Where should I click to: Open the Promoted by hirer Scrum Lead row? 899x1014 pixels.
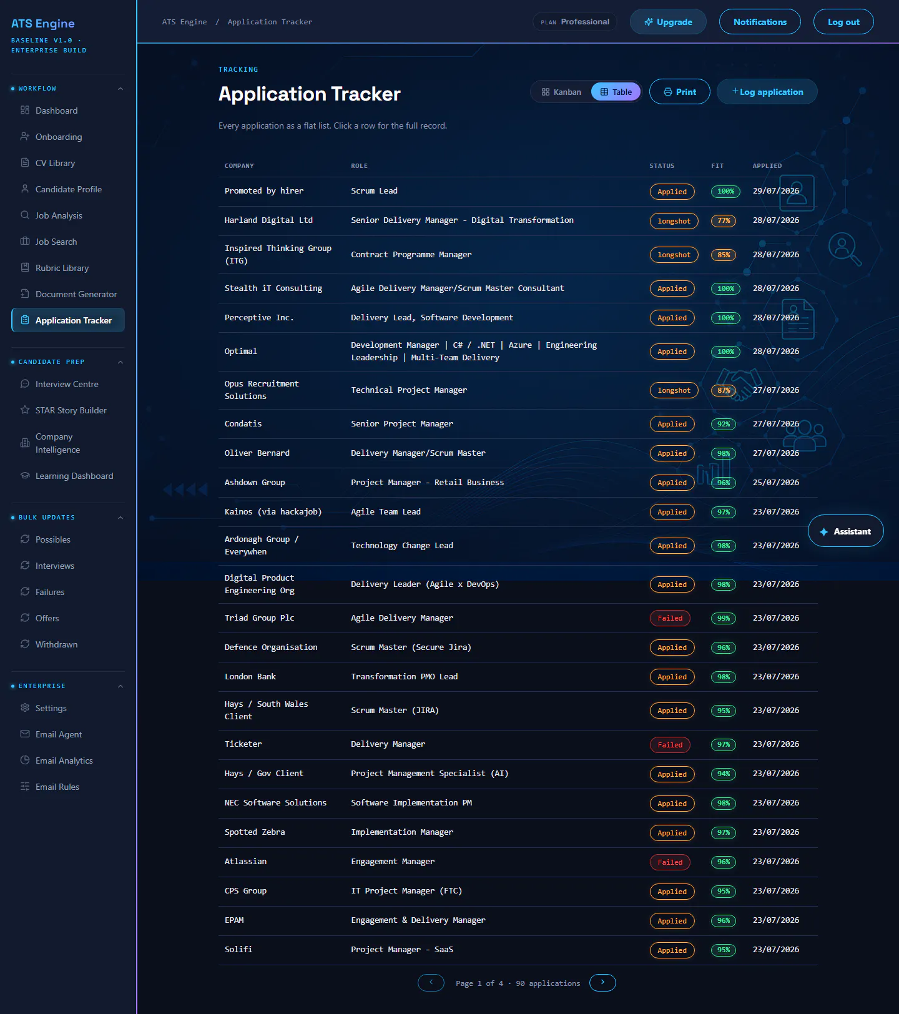[x=518, y=192]
